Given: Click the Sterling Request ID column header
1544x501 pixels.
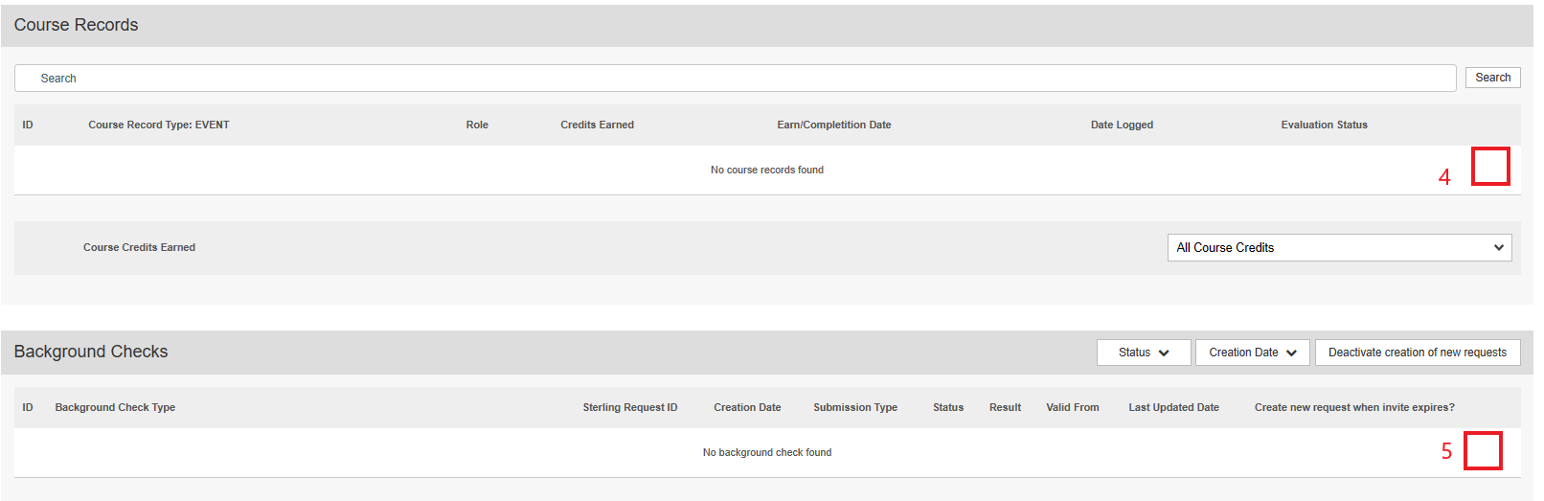Looking at the screenshot, I should 629,407.
